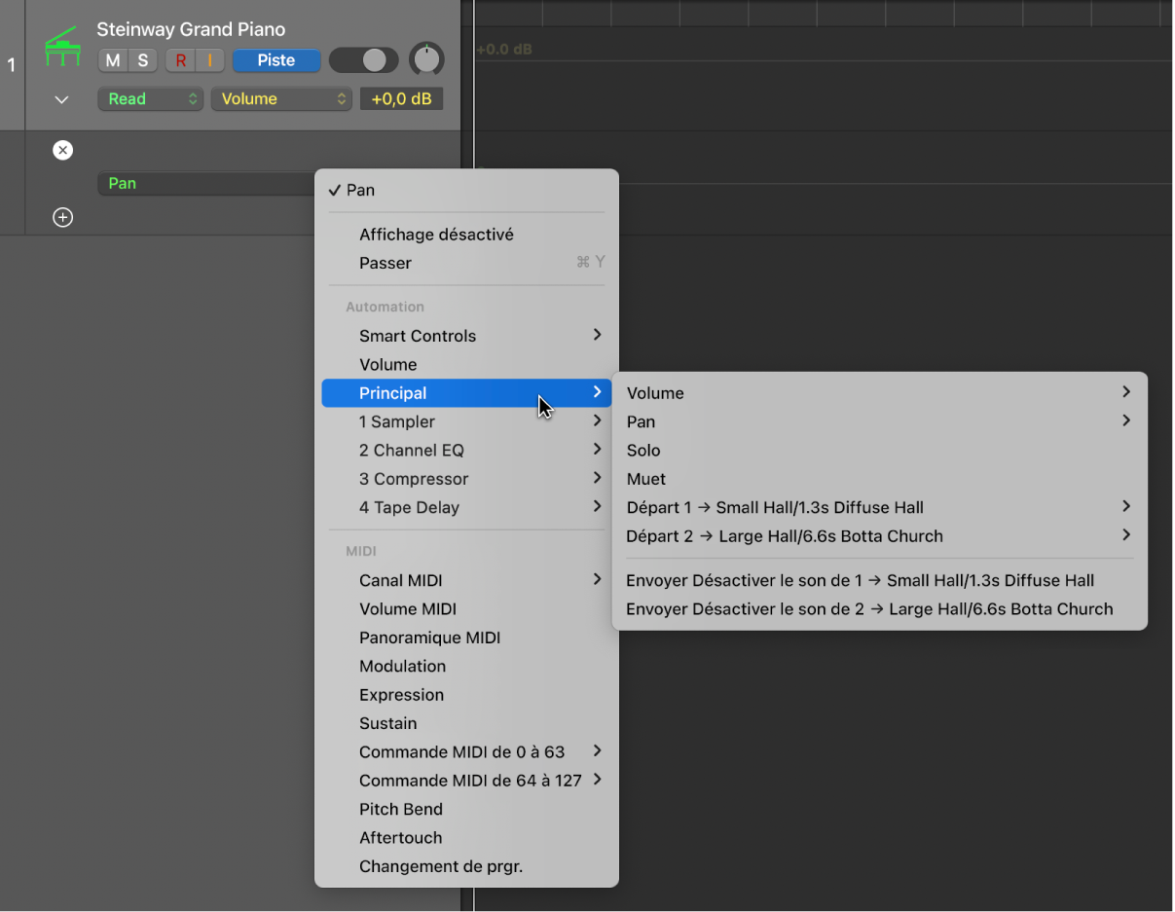Solo the Steinway Grand Piano track
Viewport: 1175px width, 912px height.
coord(143,60)
